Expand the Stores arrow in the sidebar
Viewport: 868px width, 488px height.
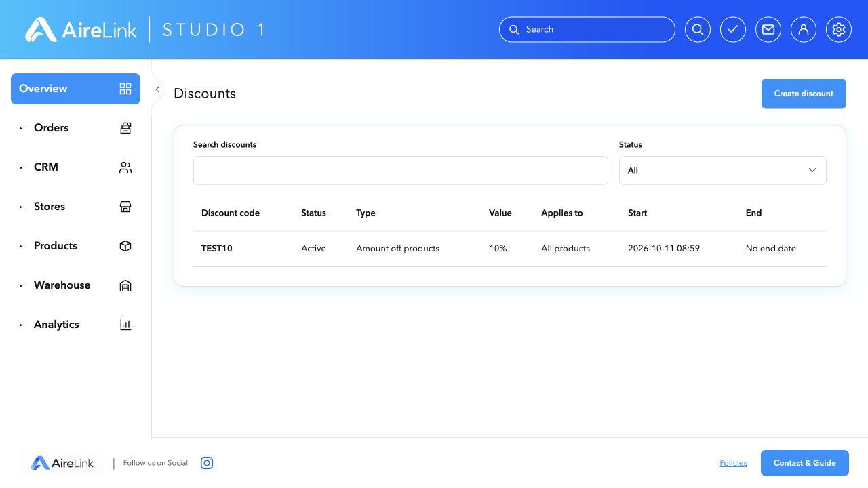(x=21, y=207)
